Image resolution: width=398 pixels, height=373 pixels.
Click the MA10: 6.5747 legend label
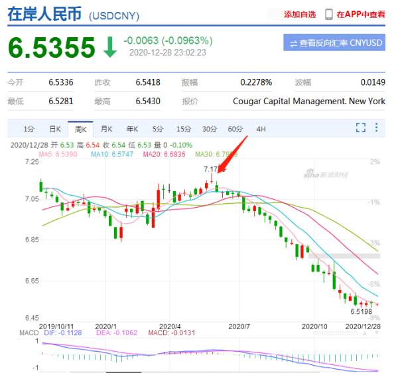(112, 154)
